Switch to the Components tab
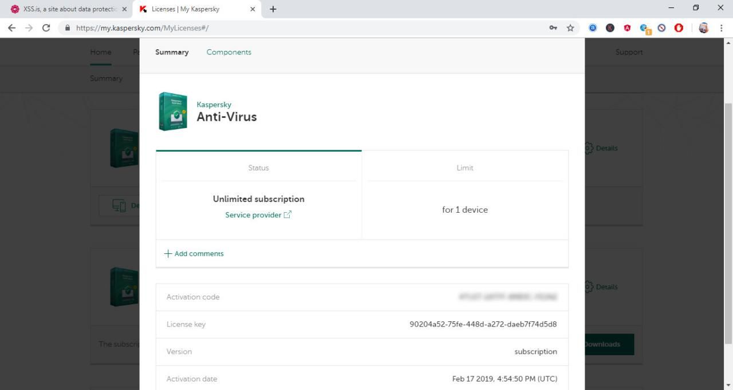Viewport: 733px width, 390px height. 229,52
